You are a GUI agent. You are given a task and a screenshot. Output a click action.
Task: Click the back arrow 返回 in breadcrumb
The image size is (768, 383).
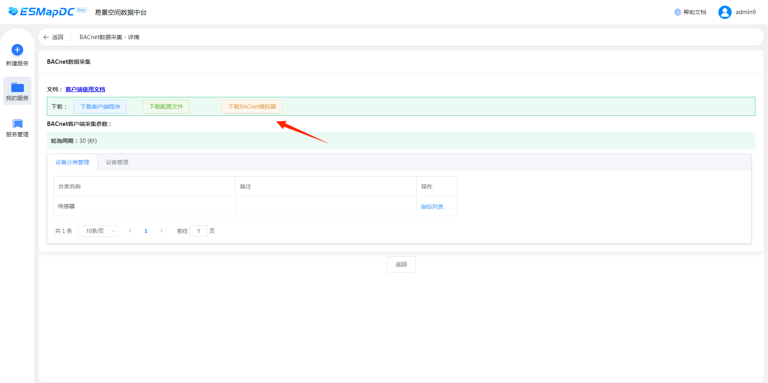[53, 37]
